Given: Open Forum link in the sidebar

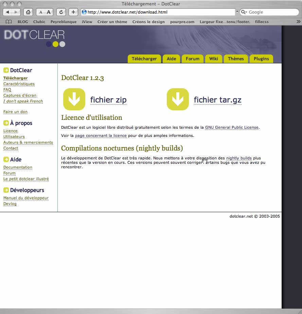Looking at the screenshot, I should point(10,173).
